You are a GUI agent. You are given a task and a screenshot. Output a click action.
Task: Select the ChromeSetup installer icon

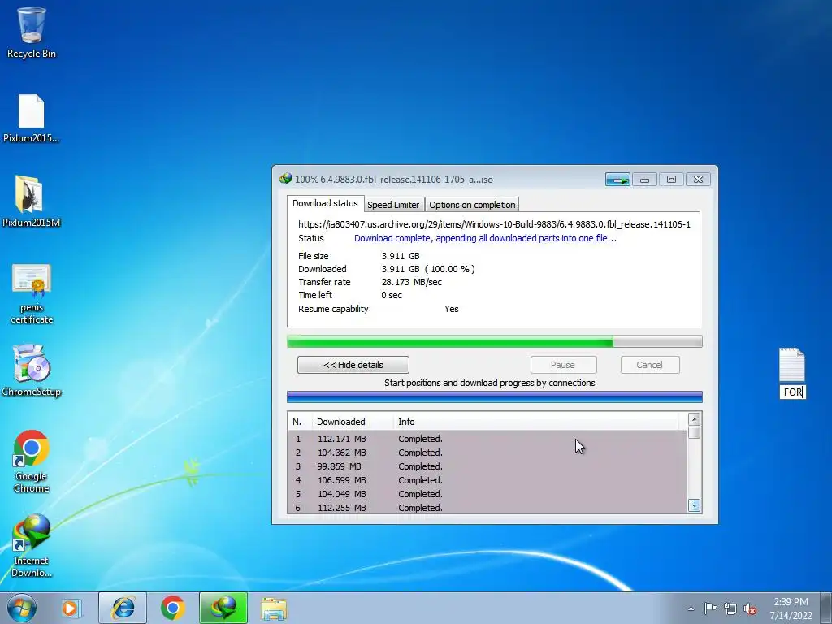(x=32, y=370)
